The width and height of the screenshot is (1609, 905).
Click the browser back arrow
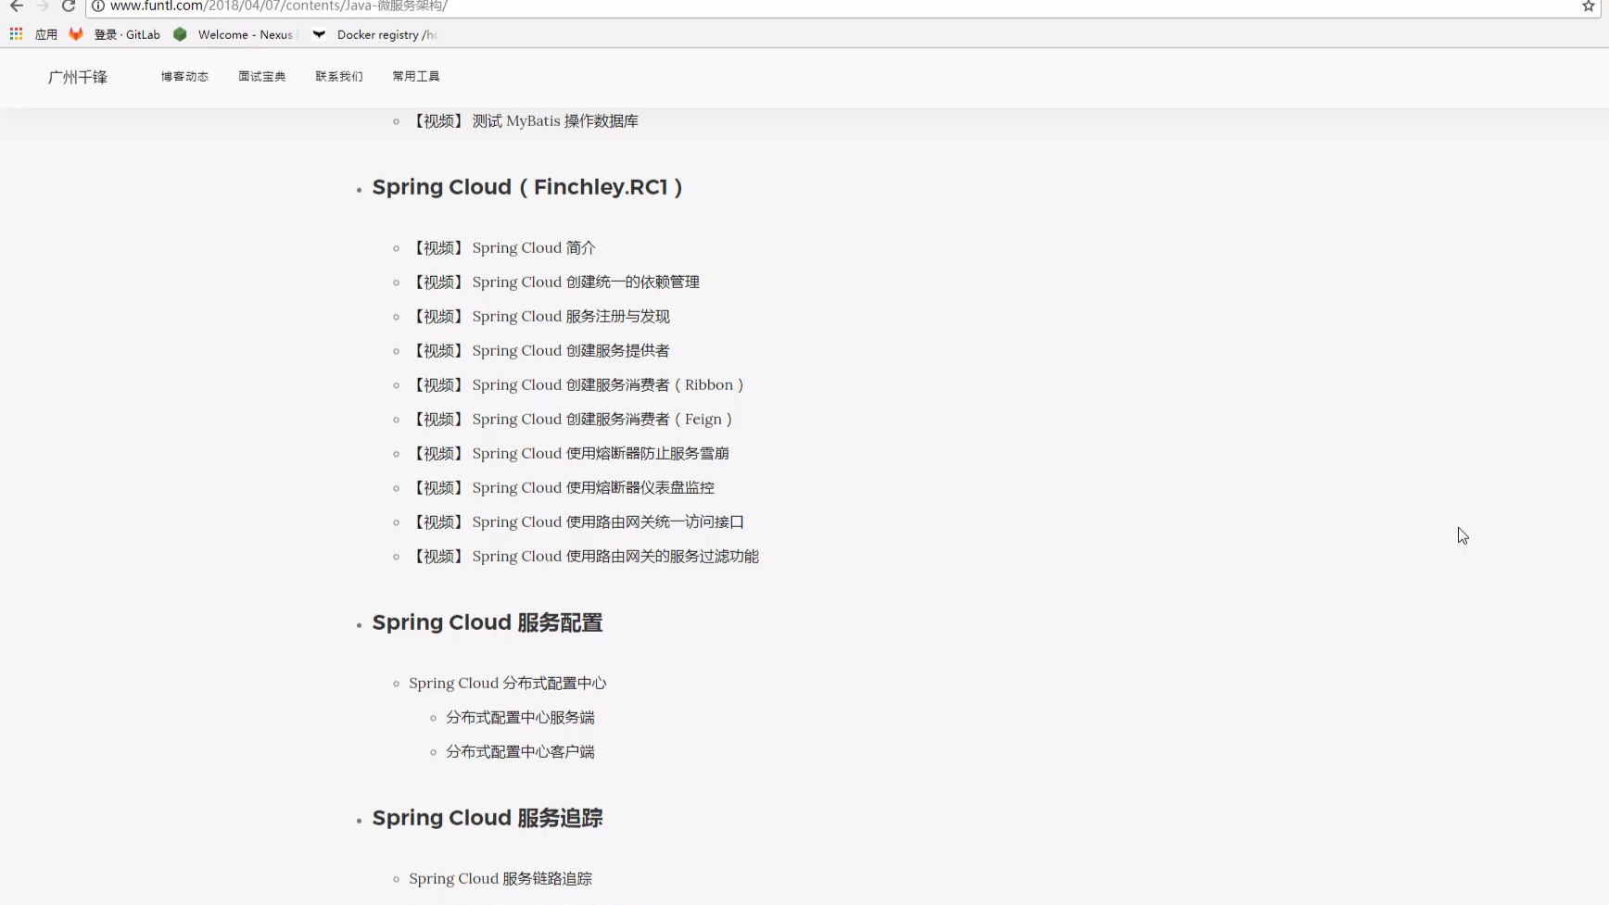coord(17,6)
